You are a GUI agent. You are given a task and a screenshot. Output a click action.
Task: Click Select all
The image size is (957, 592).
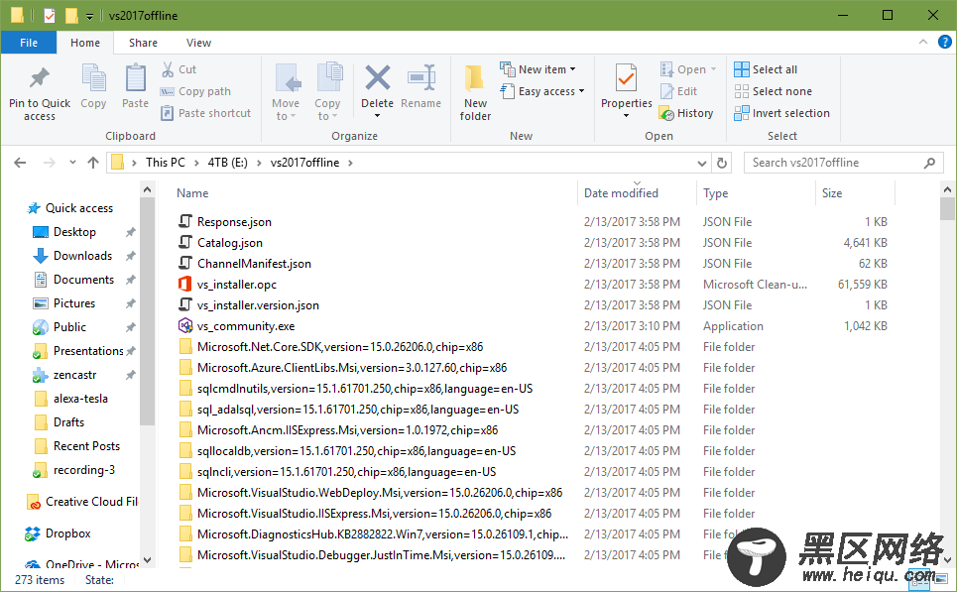pos(766,69)
